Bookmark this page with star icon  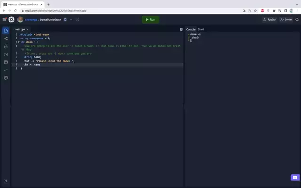click(x=255, y=11)
